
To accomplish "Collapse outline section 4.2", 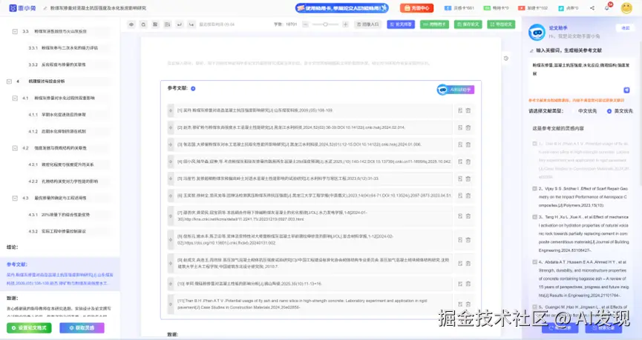I will click(x=15, y=148).
